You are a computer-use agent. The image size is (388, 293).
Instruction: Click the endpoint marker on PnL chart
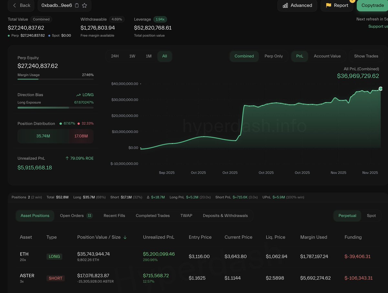381,89
